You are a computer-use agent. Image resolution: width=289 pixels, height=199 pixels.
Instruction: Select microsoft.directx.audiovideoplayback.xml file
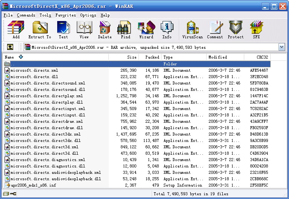pyautogui.click(x=56, y=172)
